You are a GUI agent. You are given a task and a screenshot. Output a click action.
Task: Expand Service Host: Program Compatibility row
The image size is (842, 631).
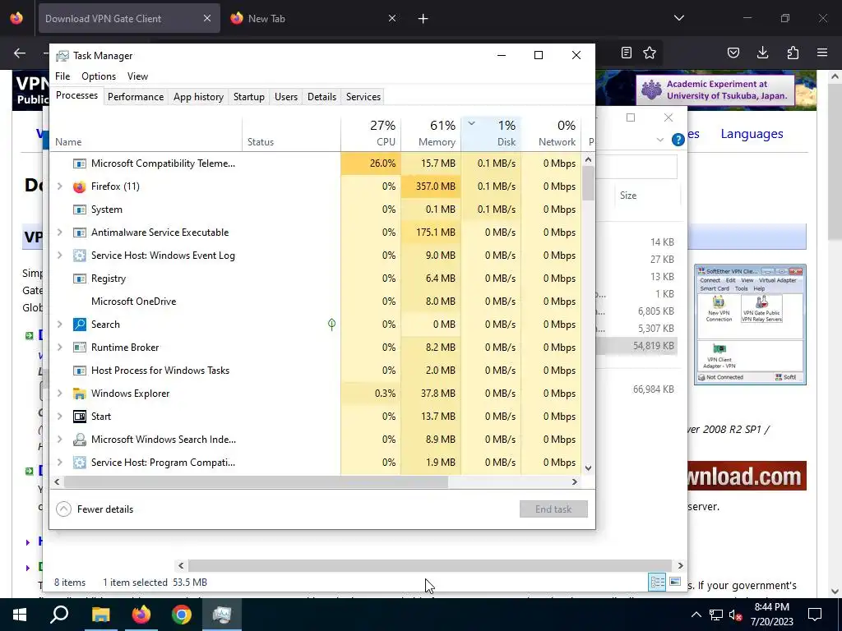59,463
